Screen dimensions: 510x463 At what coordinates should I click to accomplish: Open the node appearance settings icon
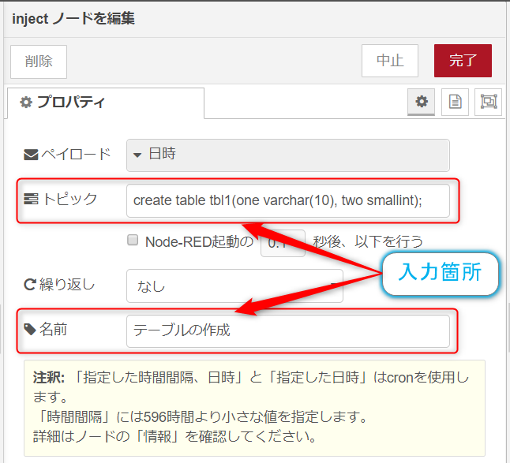[488, 102]
